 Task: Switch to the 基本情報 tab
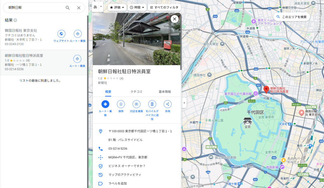pos(165,92)
